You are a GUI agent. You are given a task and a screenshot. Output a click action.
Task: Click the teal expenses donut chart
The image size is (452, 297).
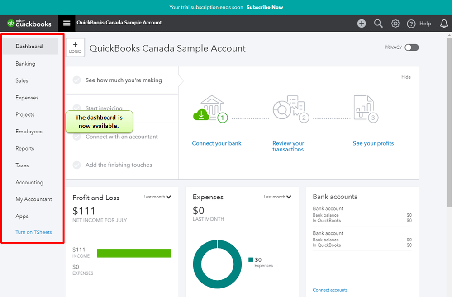click(217, 264)
